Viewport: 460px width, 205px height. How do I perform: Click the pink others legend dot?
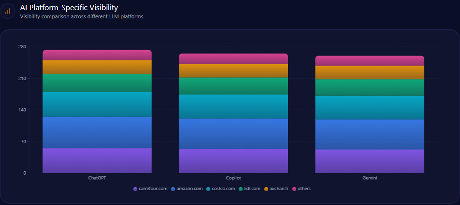294,189
